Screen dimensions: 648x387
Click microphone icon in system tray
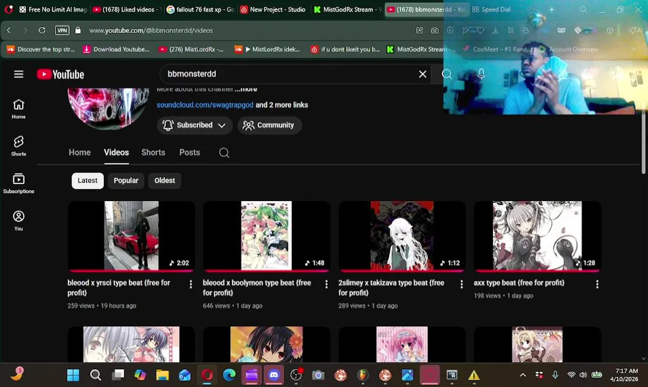click(555, 375)
